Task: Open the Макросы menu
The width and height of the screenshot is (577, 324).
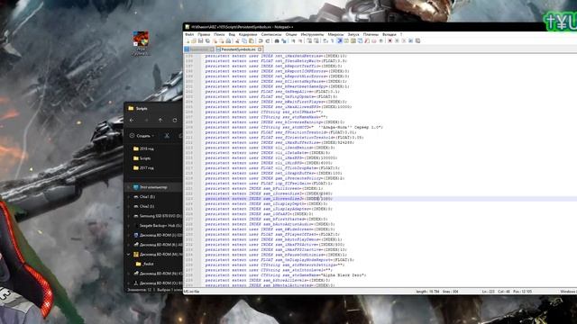Action: [x=335, y=34]
